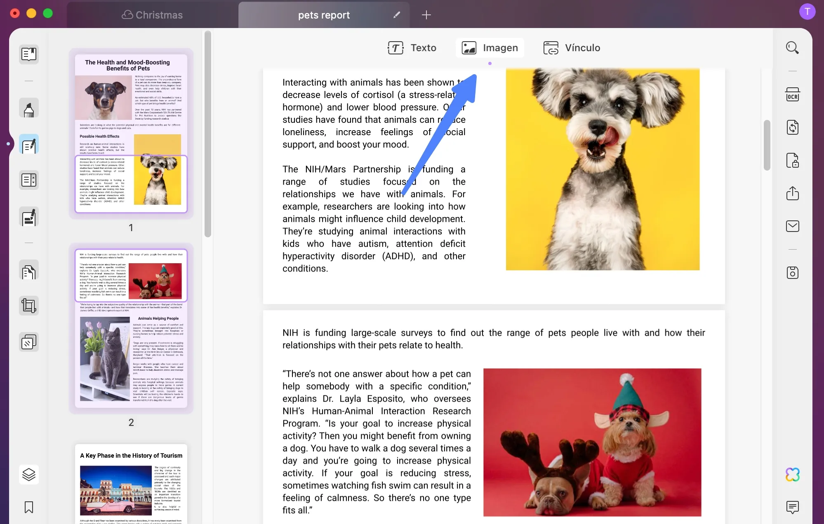Open the AI assistant flower icon
The height and width of the screenshot is (524, 824).
click(x=792, y=475)
